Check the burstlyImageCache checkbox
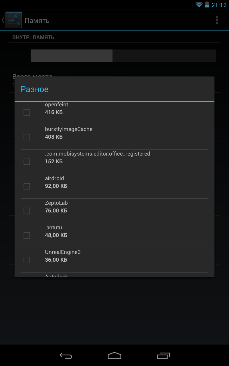 point(27,137)
